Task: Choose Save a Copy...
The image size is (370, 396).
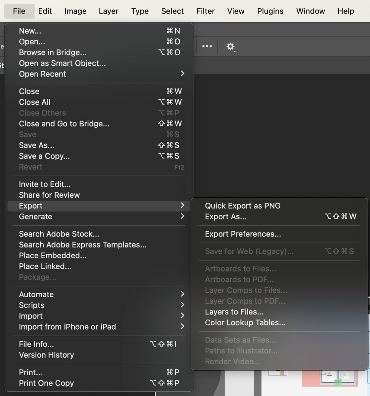Action: click(99, 156)
